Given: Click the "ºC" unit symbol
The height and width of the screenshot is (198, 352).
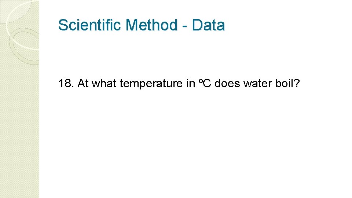Looking at the screenshot, I should pyautogui.click(x=205, y=83).
